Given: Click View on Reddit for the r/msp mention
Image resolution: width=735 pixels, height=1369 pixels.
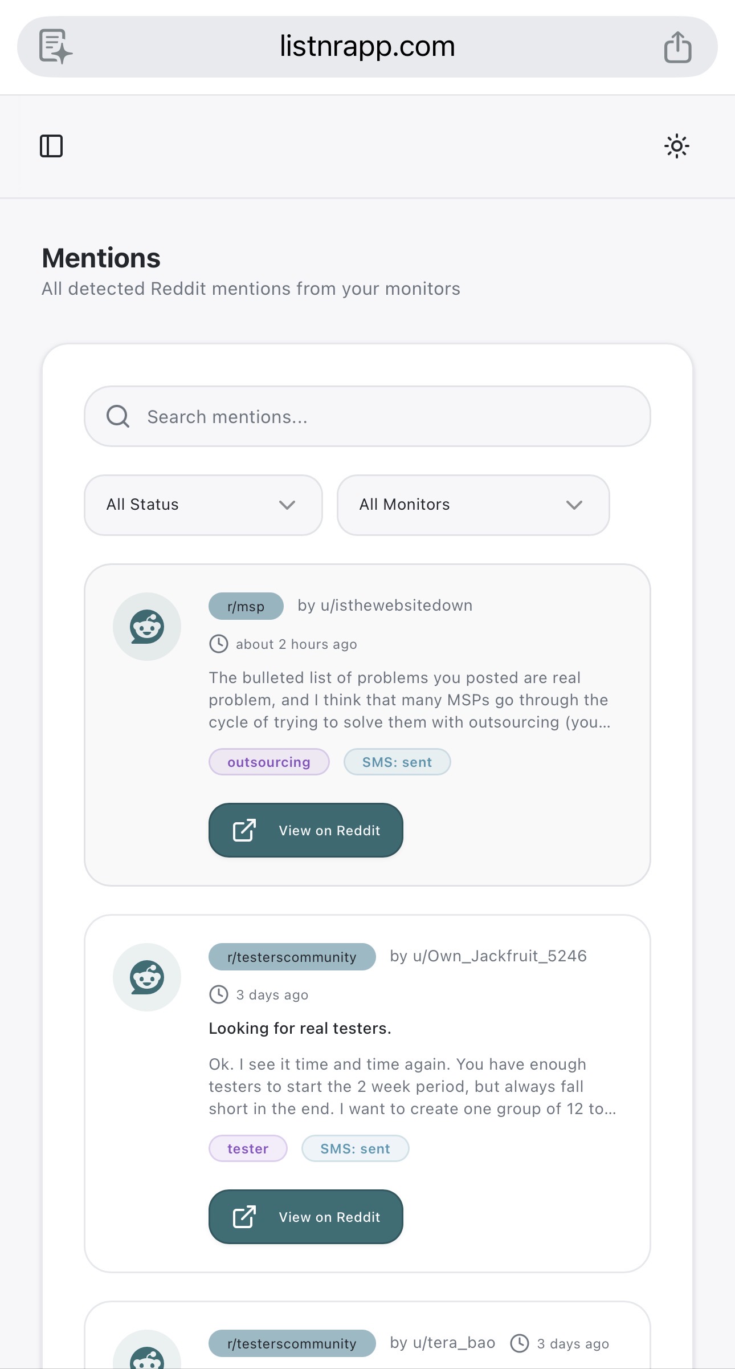Looking at the screenshot, I should pyautogui.click(x=306, y=831).
